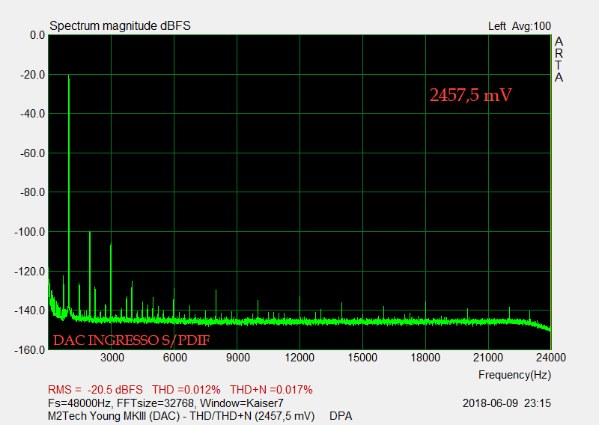Screen dimensions: 599x425
Task: Click the '21000' frequency axis label
Action: click(x=488, y=358)
